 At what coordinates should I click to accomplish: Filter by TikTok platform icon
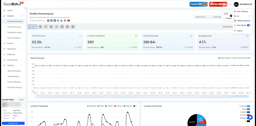click(x=57, y=27)
